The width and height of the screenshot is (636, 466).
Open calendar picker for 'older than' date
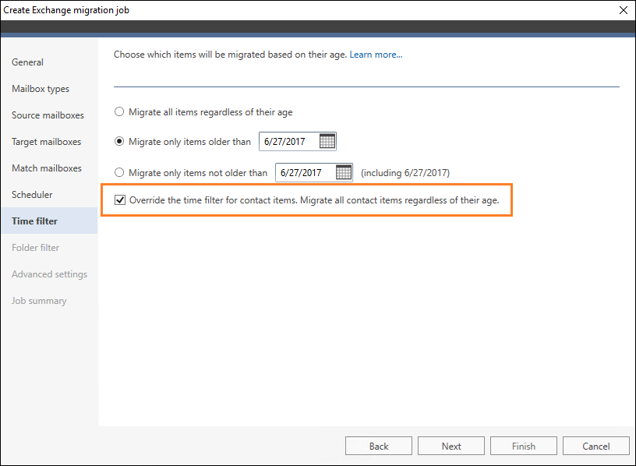(327, 141)
